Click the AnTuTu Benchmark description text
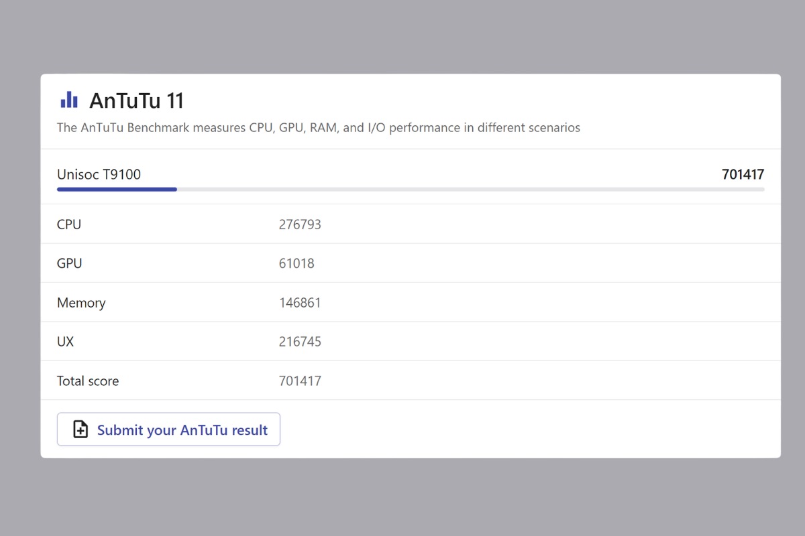Screen dimensions: 805x536 point(318,127)
